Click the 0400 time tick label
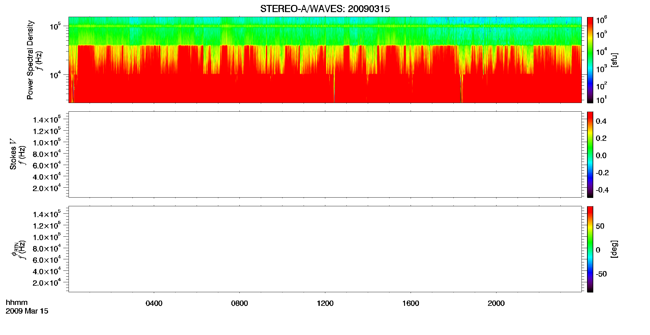 (154, 303)
